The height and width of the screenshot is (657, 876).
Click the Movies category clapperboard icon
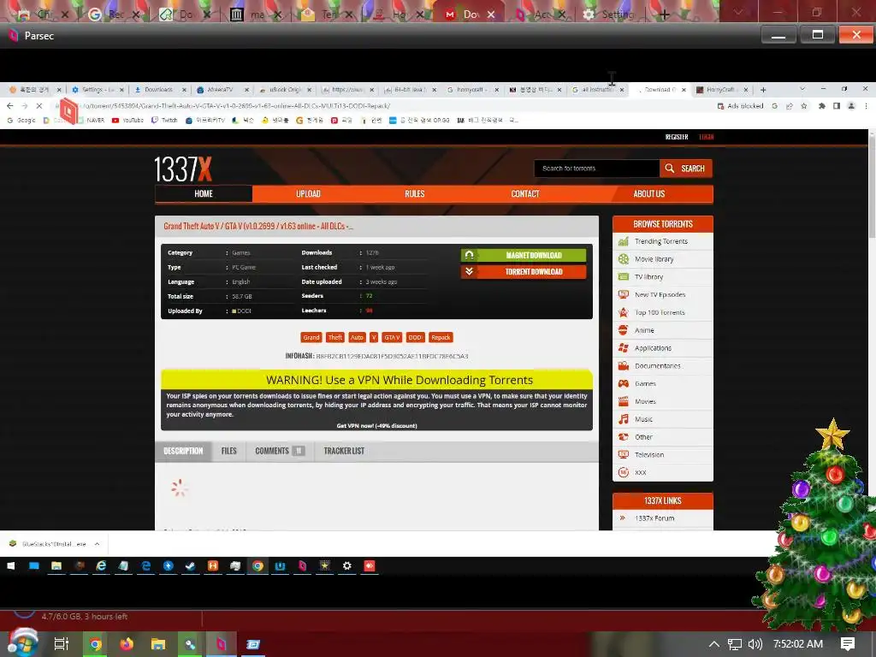(x=624, y=402)
